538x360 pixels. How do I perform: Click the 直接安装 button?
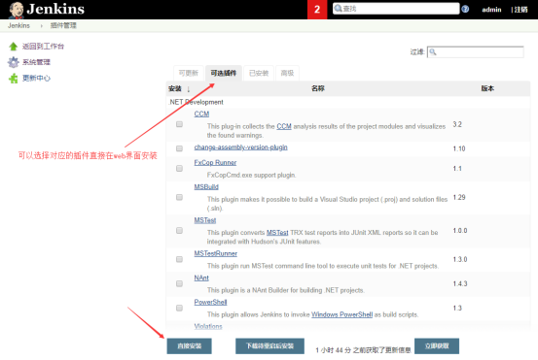(x=190, y=346)
